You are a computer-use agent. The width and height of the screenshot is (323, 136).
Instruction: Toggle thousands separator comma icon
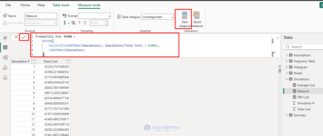pyautogui.click(x=79, y=23)
